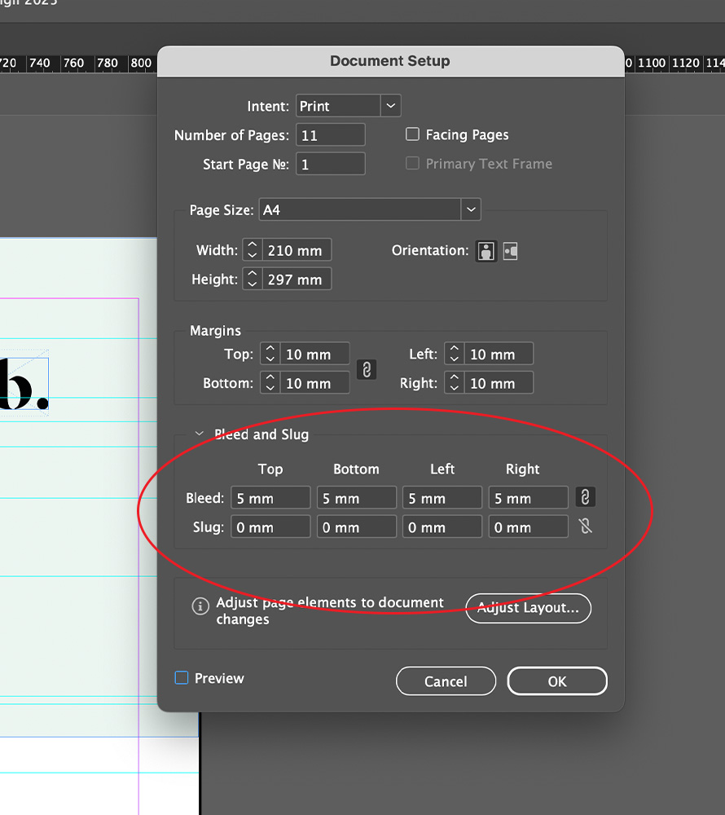
Task: Click the Bleed Top field
Action: tap(270, 497)
